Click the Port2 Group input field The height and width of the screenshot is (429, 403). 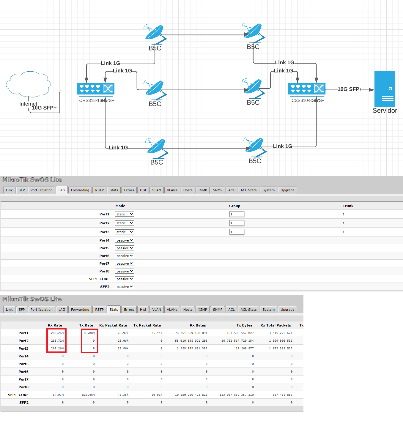(x=237, y=223)
